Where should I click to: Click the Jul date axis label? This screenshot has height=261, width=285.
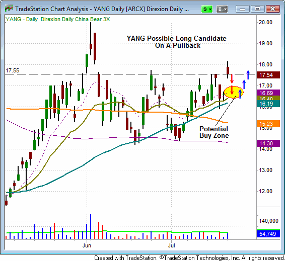(x=171, y=245)
